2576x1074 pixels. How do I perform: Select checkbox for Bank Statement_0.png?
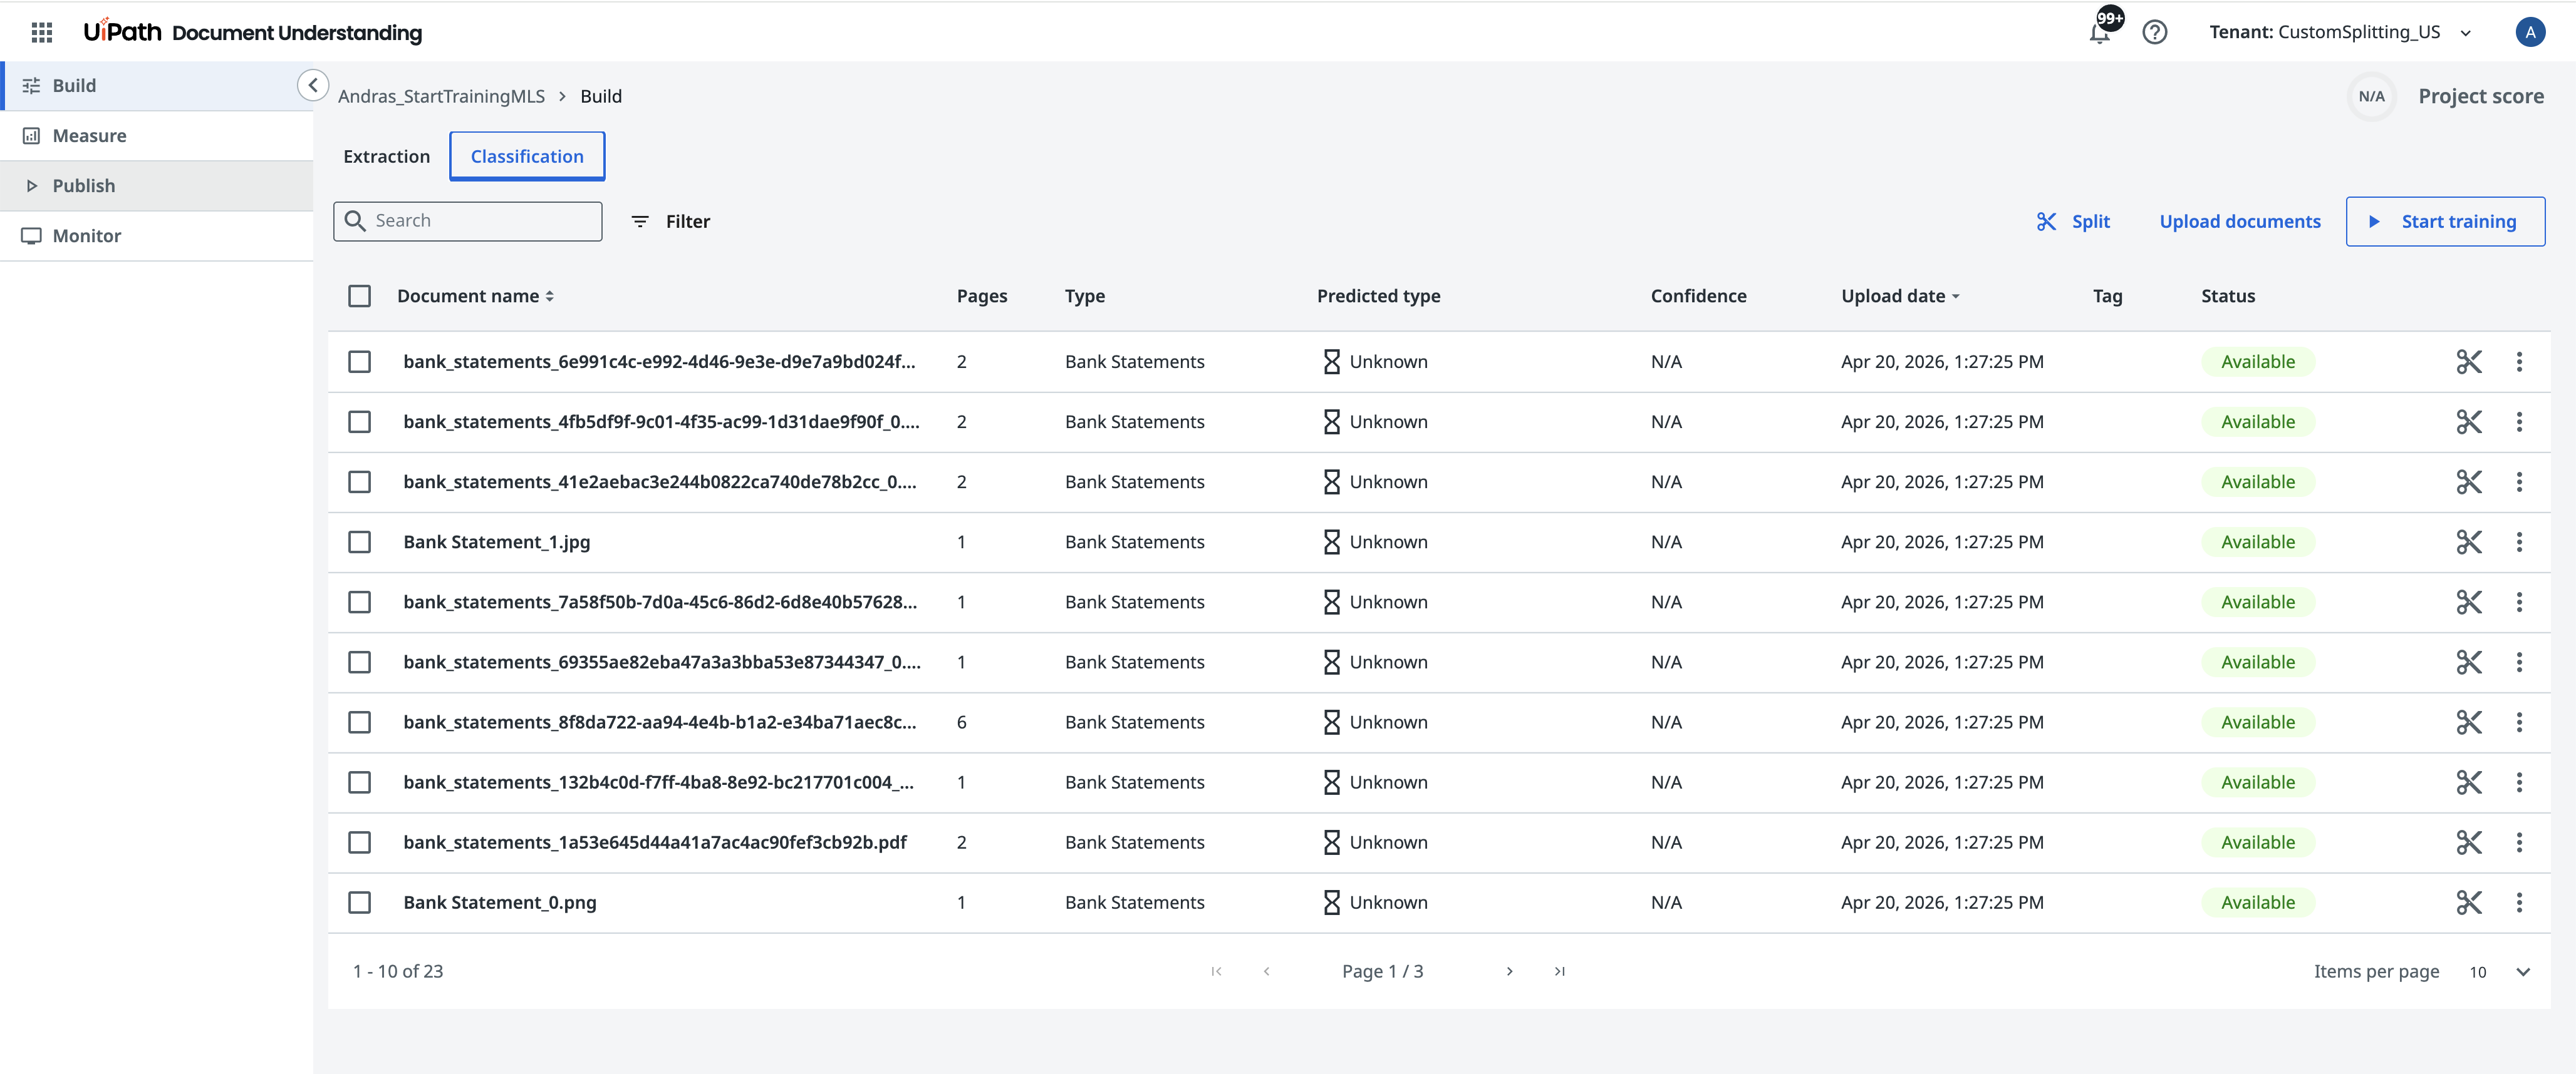pos(359,902)
